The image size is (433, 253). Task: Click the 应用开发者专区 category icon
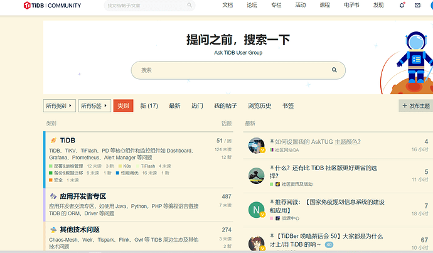[x=53, y=196]
